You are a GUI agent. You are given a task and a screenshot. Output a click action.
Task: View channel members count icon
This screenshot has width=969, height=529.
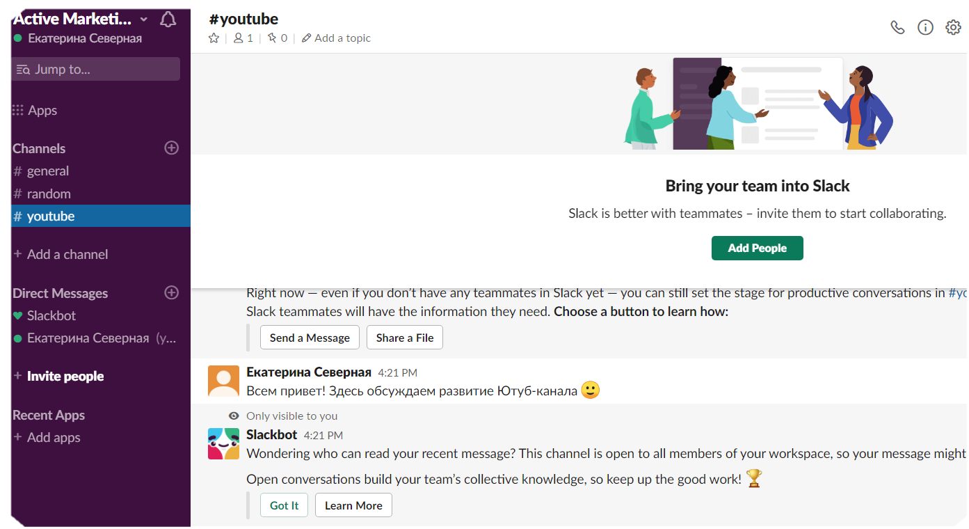pyautogui.click(x=243, y=38)
